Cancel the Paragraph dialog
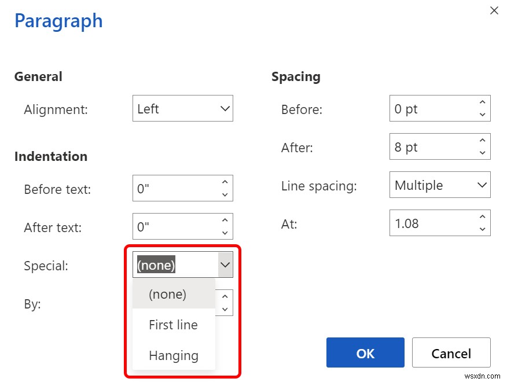The width and height of the screenshot is (507, 382). [x=451, y=352]
